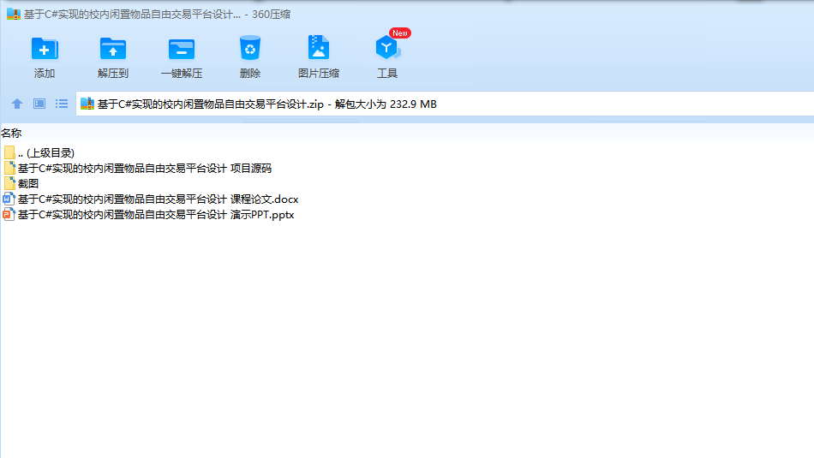The image size is (814, 458).
Task: Select the 课程论文.docx file
Action: coord(151,199)
